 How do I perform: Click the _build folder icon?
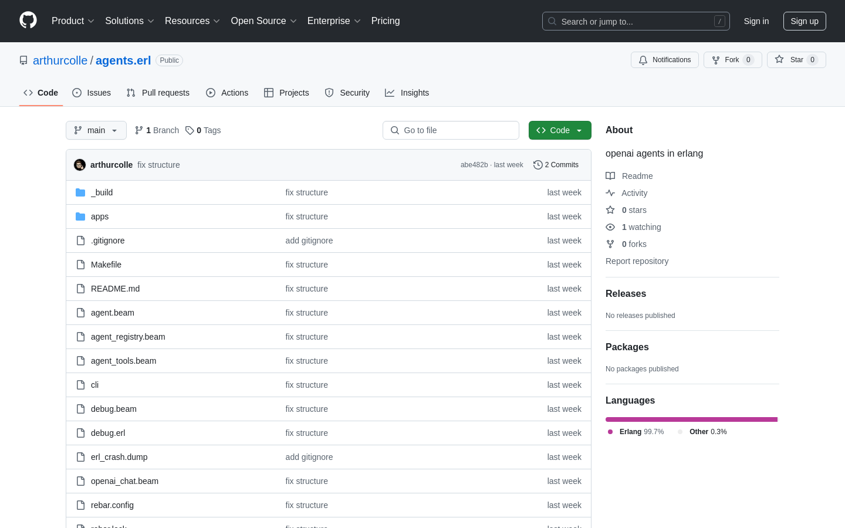click(80, 192)
